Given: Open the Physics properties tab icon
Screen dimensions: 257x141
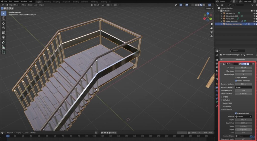Looking at the screenshot, I should click(x=217, y=95).
